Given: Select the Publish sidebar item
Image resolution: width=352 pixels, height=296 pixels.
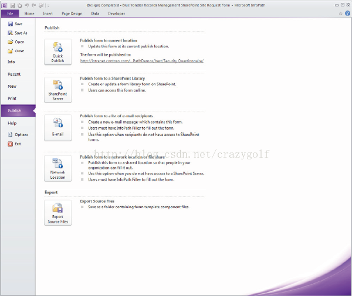Looking at the screenshot, I should point(18,111).
